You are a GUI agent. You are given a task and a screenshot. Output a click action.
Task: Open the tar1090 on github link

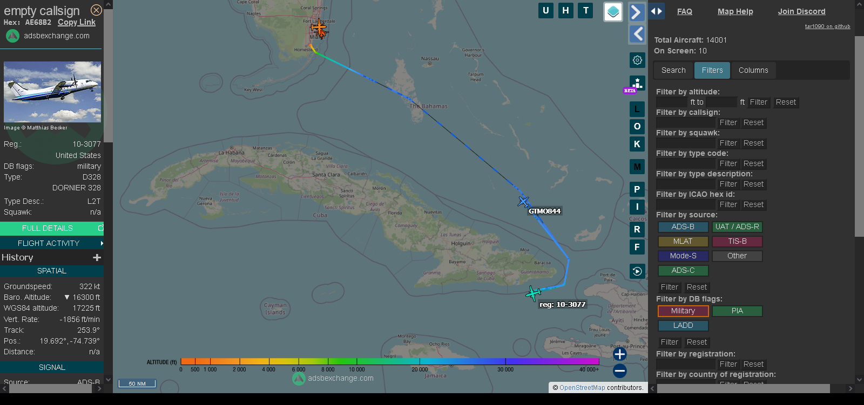[827, 26]
